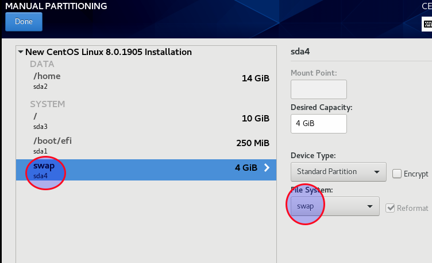Click the sda4 device title
Viewport: 432px width, 263px height.
(300, 52)
